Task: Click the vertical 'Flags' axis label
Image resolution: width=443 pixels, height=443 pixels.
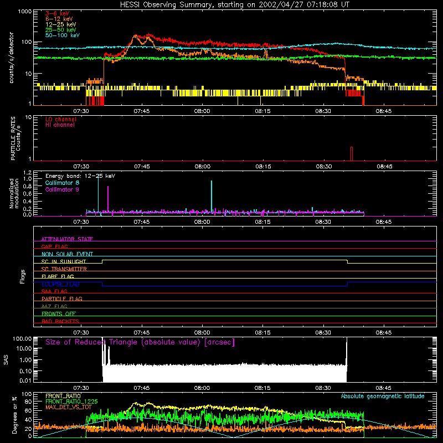Action: pos(23,276)
